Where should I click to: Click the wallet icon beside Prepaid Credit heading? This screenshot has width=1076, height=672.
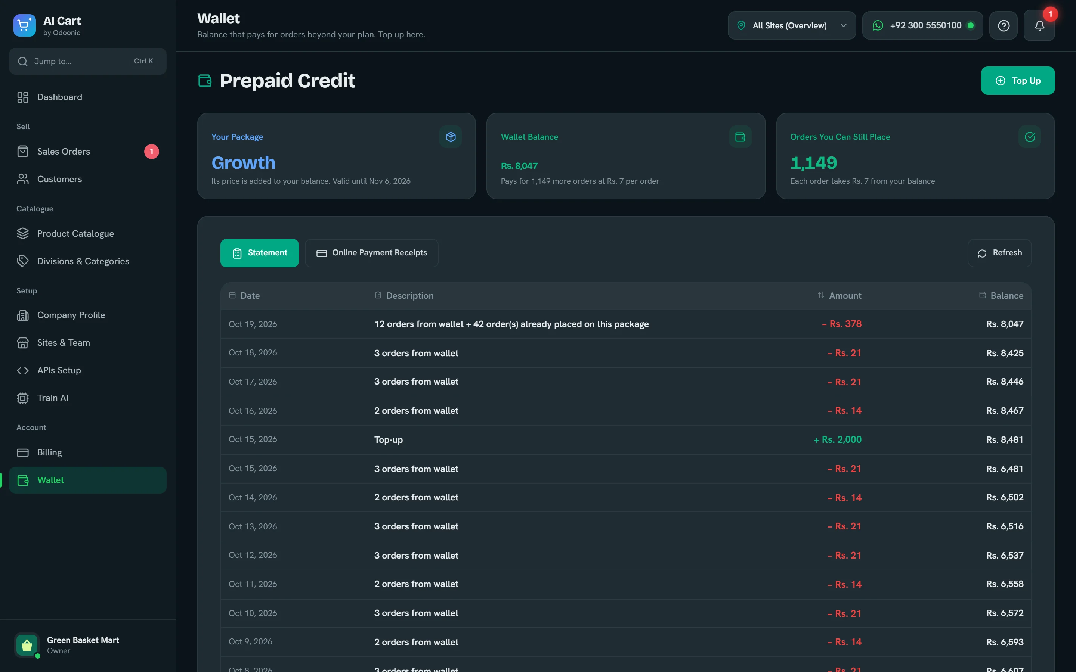click(204, 81)
